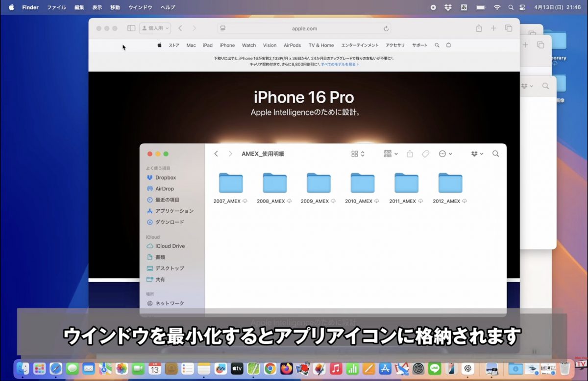Click すべてのモデルを見る link
The image size is (588, 381).
tap(340, 64)
